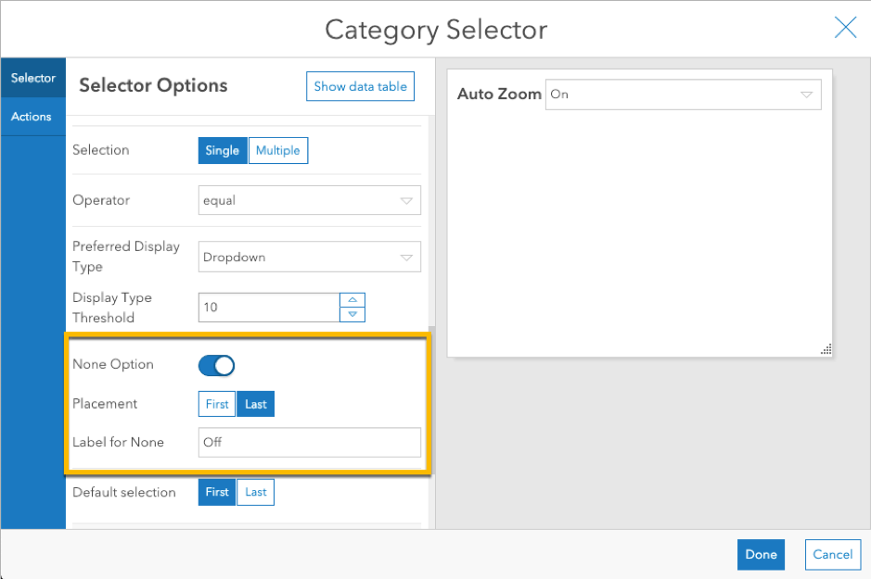This screenshot has height=579, width=871.
Task: Increase Display Type Threshold with up arrow
Action: (x=352, y=299)
